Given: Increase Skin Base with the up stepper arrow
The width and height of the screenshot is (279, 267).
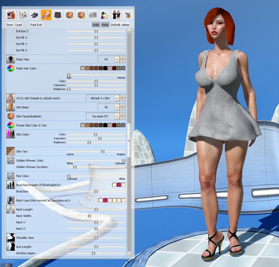Looking at the screenshot, I should click(x=122, y=105).
